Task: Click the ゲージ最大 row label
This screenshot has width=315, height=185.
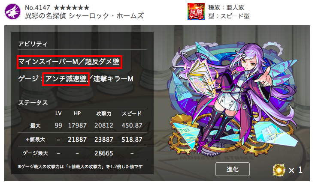Action: [x=35, y=153]
